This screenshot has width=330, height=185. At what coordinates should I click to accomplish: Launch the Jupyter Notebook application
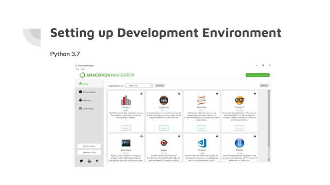pyautogui.click(x=201, y=128)
